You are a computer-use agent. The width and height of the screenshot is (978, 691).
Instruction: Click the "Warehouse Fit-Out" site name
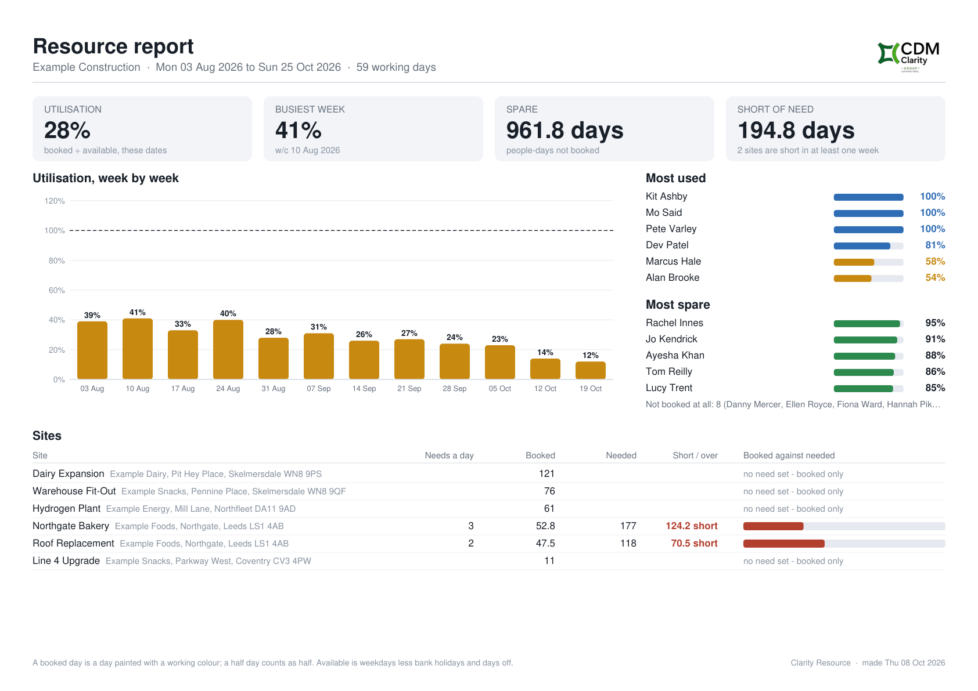coord(74,491)
